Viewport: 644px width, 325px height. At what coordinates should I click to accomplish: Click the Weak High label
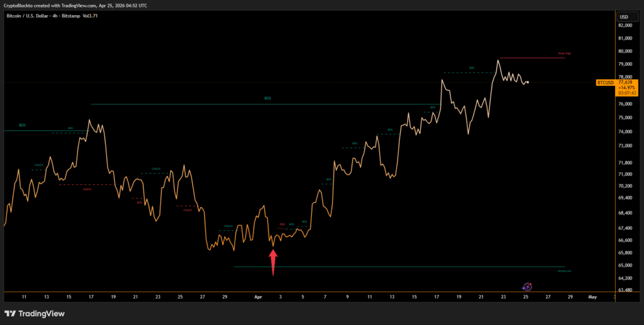(564, 54)
